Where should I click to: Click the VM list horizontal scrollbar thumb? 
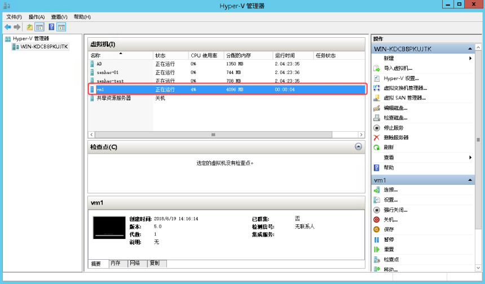213,135
